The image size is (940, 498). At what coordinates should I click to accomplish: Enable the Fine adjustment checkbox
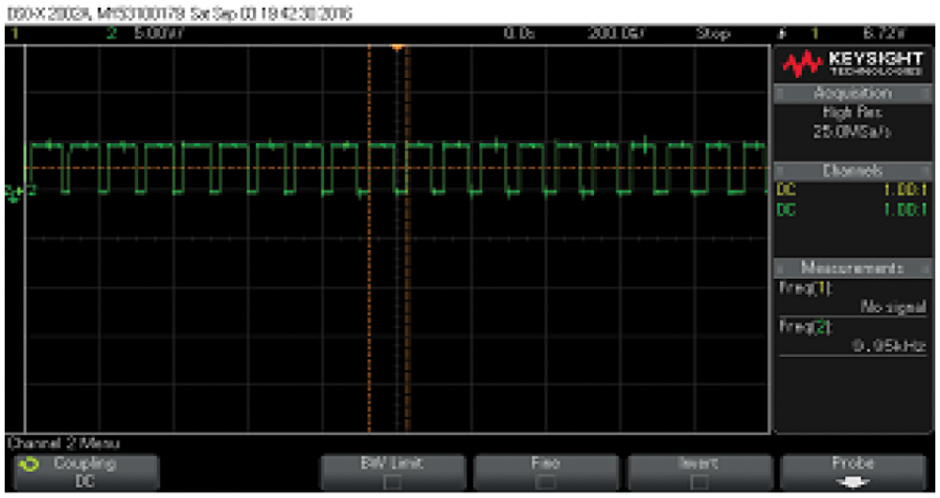click(546, 480)
